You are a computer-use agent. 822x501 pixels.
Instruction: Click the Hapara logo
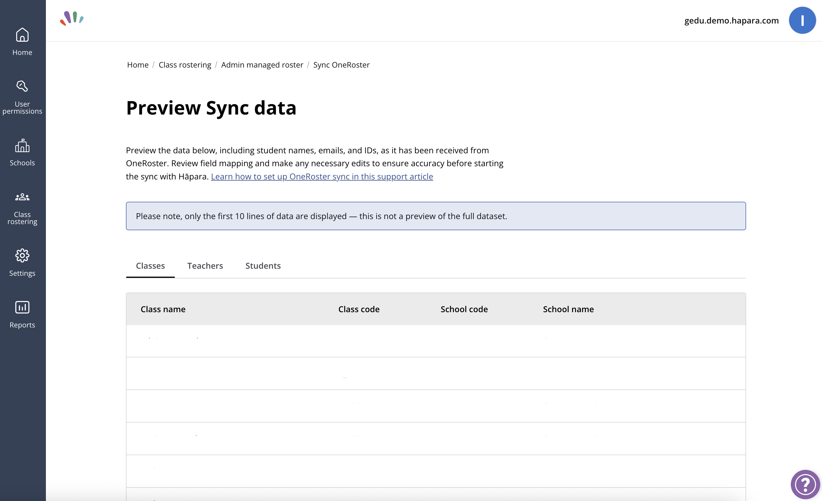click(x=72, y=18)
